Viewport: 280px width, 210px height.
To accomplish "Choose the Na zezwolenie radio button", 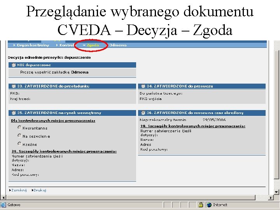I will tap(19, 136).
